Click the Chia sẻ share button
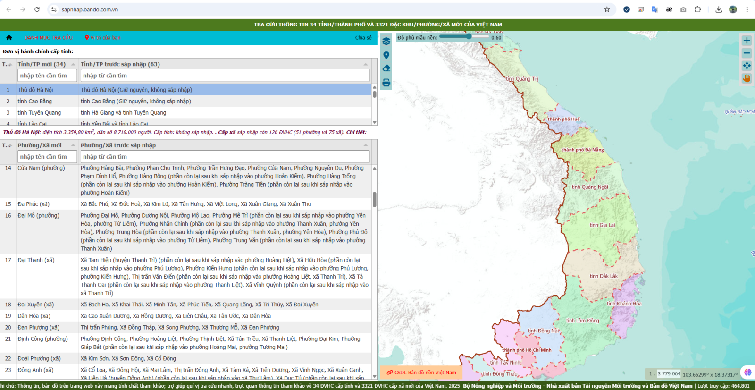 (x=363, y=38)
